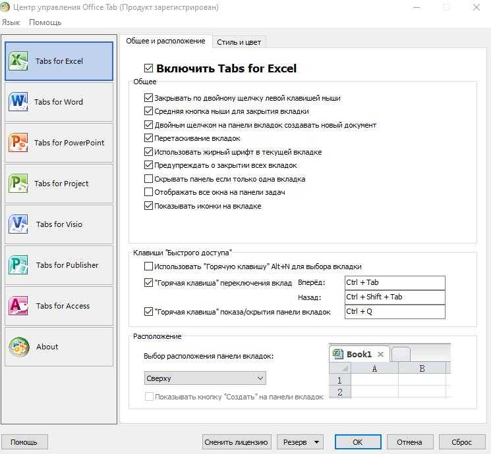Select 'Tabs for Project' section
Viewport: 491px width, 454px height.
pos(59,184)
